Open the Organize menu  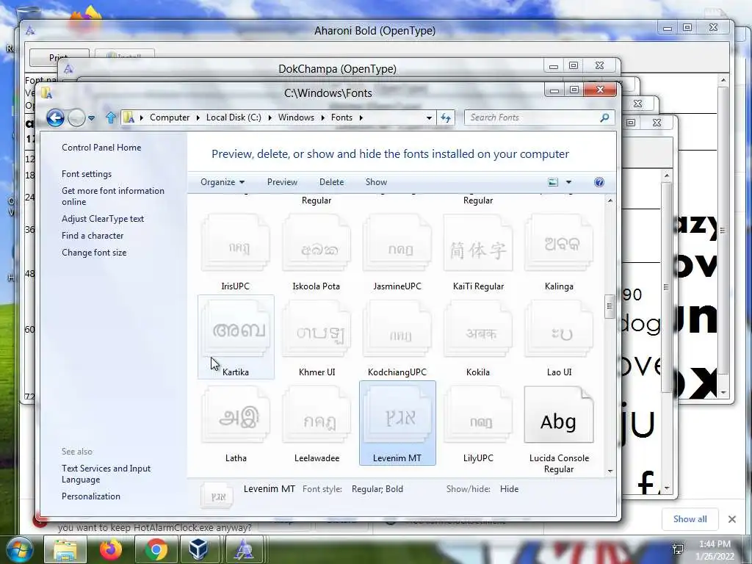tap(223, 182)
